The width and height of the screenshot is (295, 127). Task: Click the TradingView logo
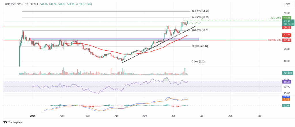coord(13,122)
